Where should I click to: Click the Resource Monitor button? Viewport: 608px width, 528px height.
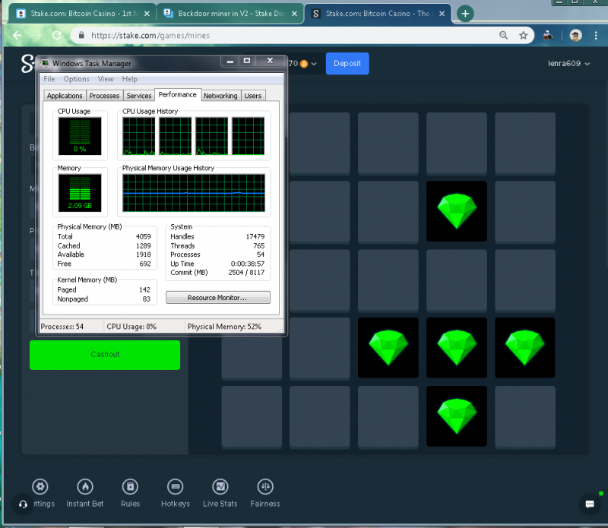point(218,298)
